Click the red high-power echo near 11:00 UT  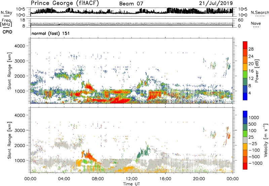click(x=120, y=100)
